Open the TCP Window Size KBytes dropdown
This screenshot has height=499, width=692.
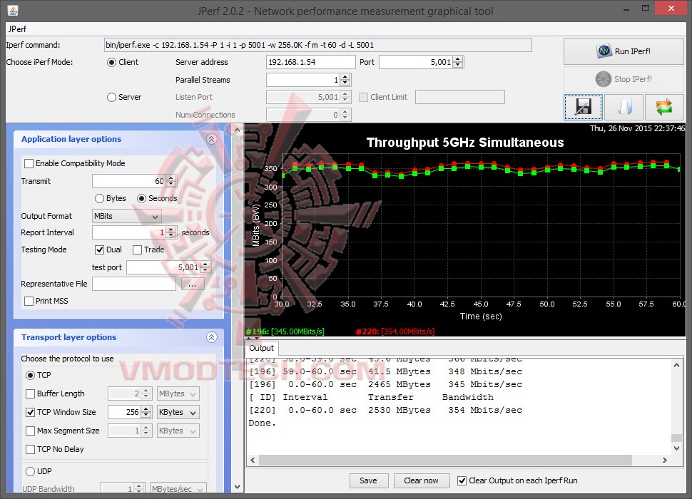178,412
